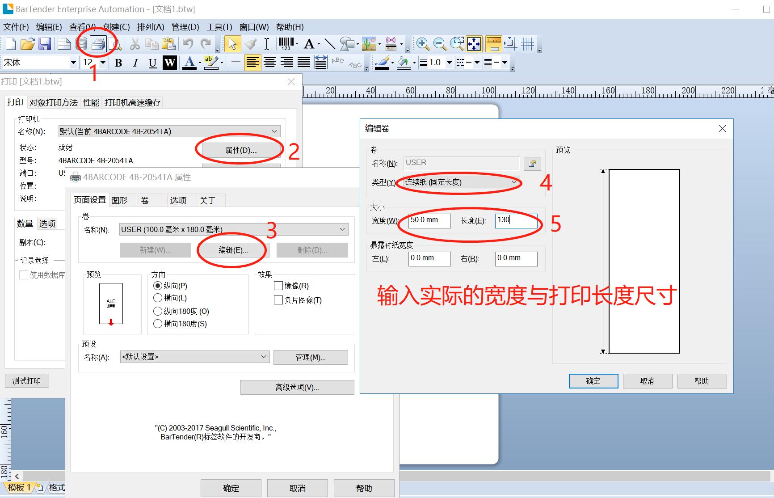Open font size dropdown showing 12
774x498 pixels.
pyautogui.click(x=103, y=63)
